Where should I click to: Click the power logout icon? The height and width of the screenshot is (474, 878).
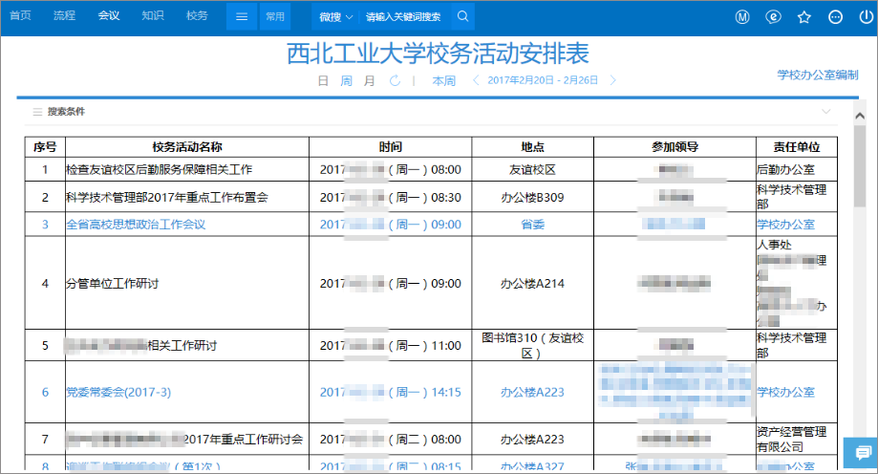(866, 17)
